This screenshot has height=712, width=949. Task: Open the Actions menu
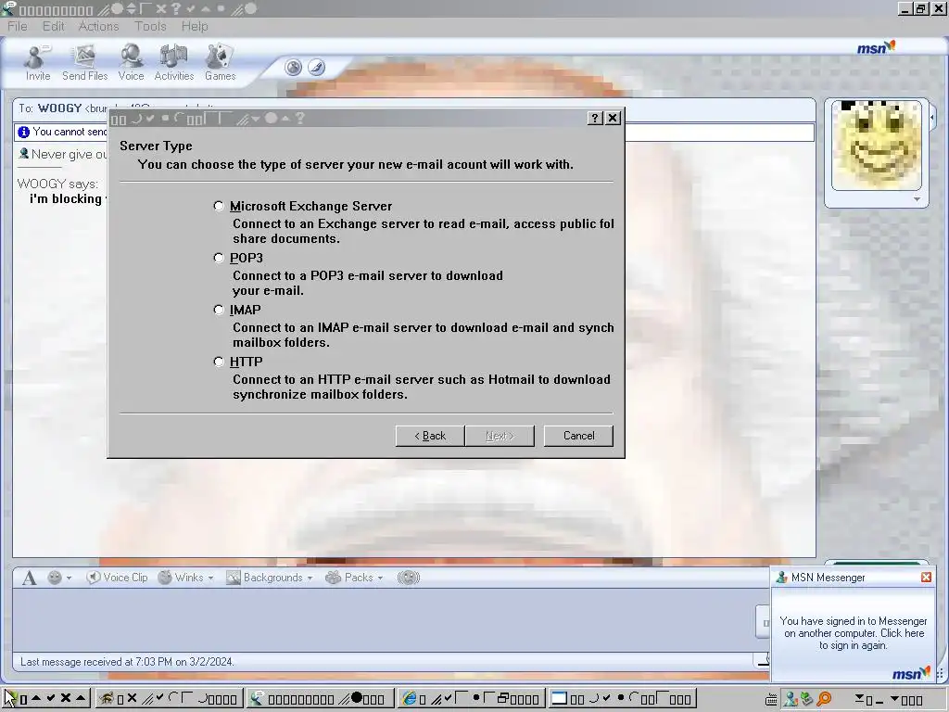pos(98,27)
